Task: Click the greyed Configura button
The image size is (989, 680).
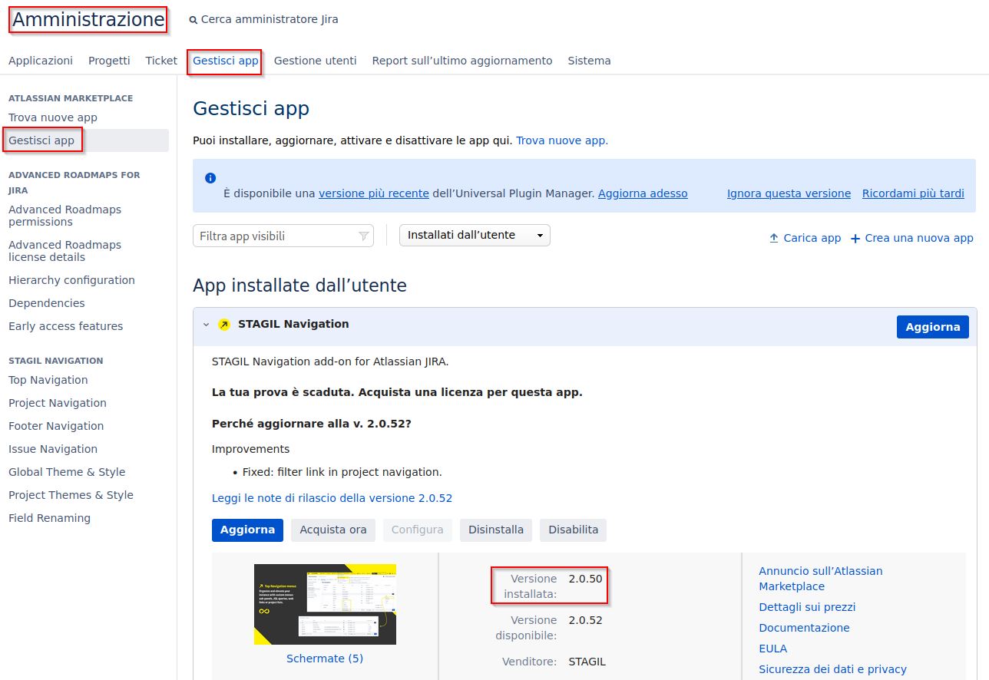Action: pyautogui.click(x=418, y=530)
